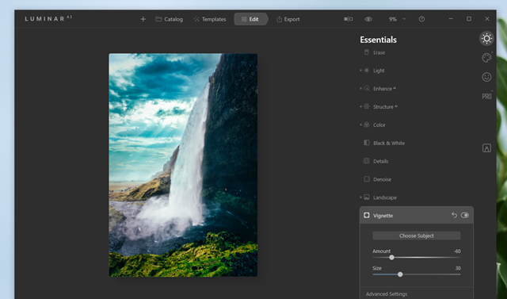Click the Essentials heading

379,40
